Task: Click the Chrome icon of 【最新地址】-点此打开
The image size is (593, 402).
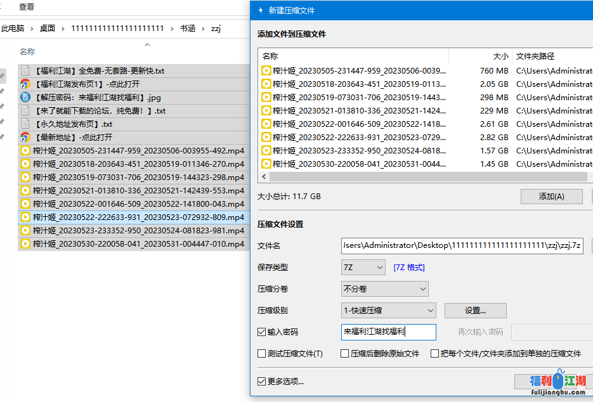Action: [x=25, y=138]
